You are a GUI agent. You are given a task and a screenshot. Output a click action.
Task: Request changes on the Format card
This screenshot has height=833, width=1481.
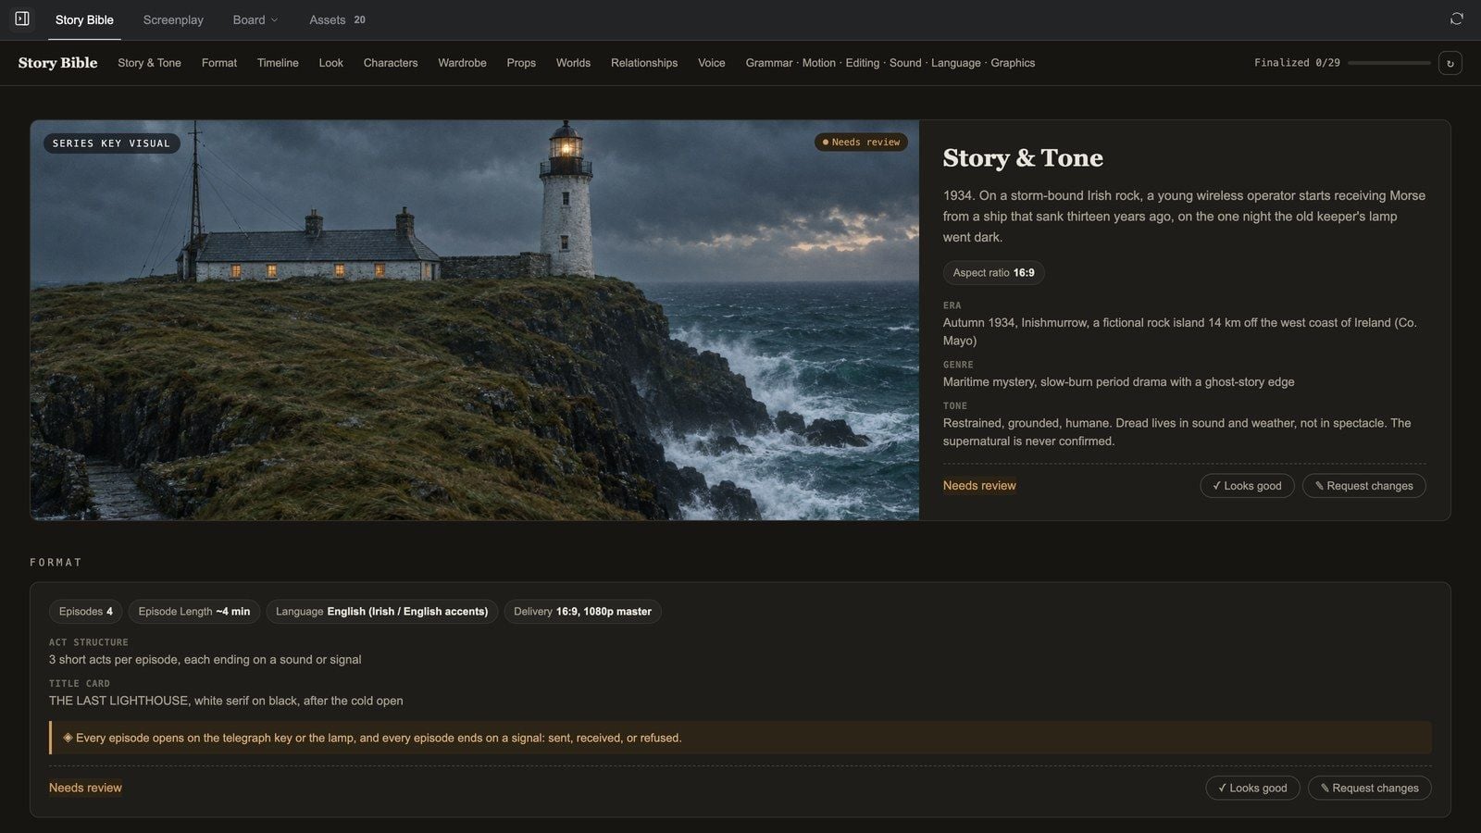[1369, 788]
